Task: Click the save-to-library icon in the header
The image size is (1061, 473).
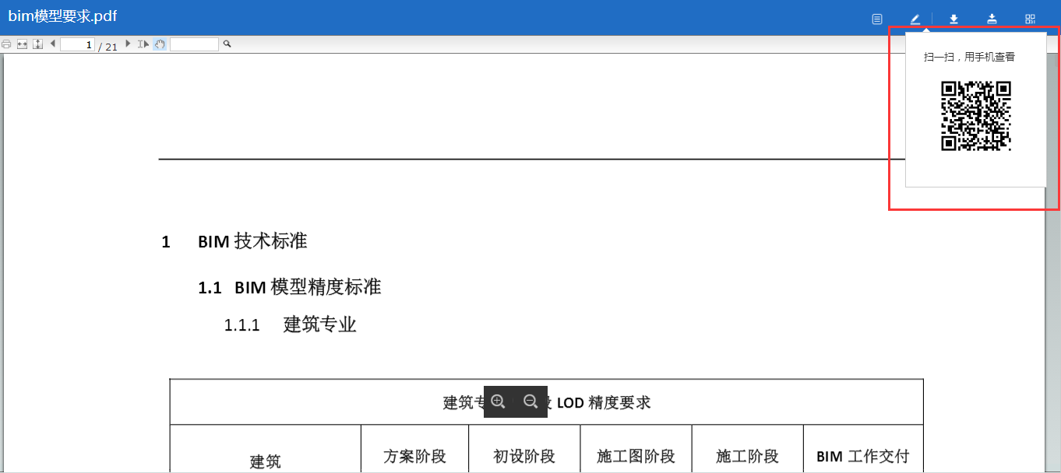Action: 992,18
